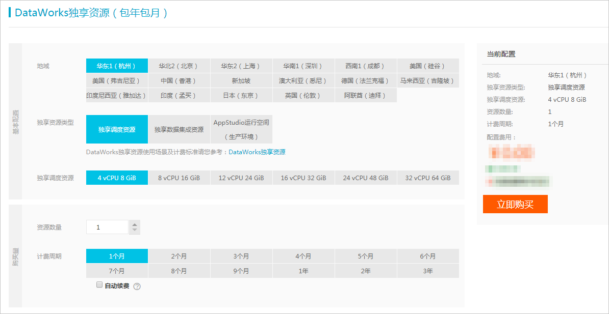Choose 印度（孟买）region
The width and height of the screenshot is (609, 314).
click(x=179, y=95)
